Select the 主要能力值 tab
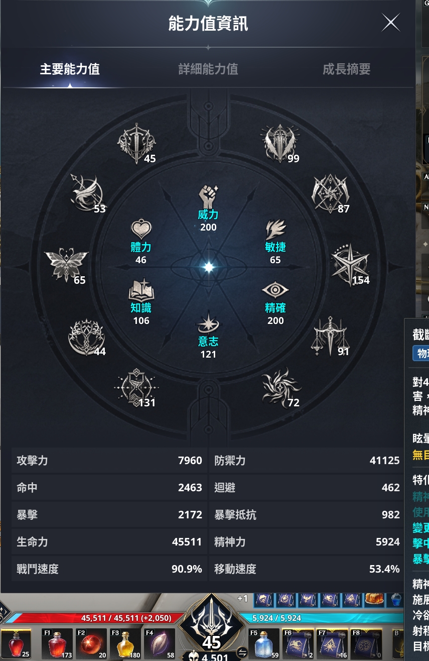429x661 pixels. pyautogui.click(x=70, y=69)
